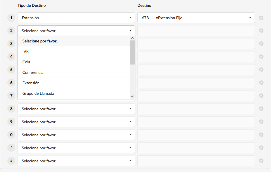Viewport: 271px width, 172px height.
Task: Click the empty destination field for key 3
Action: point(196,44)
